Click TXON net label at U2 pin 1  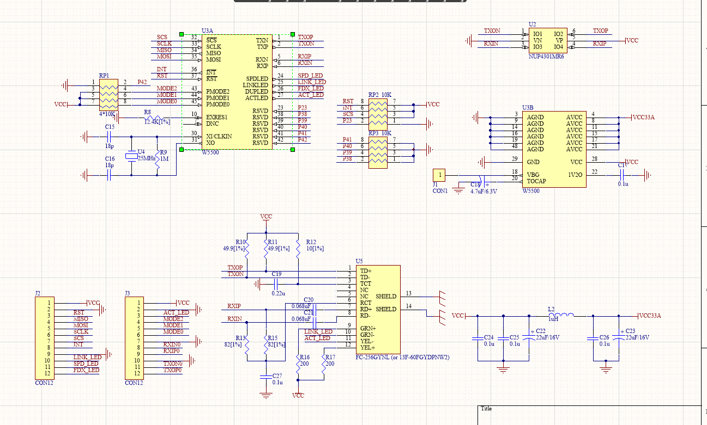pos(492,31)
